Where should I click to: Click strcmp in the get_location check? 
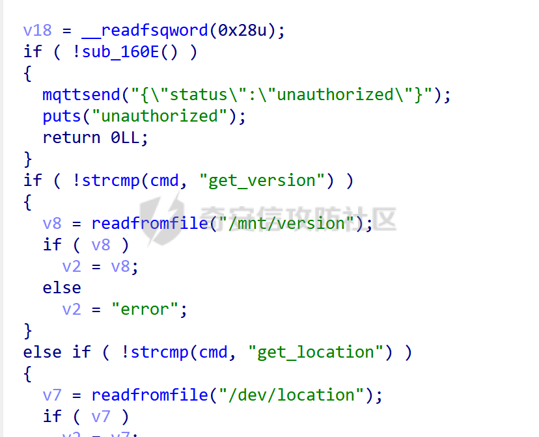coord(159,352)
